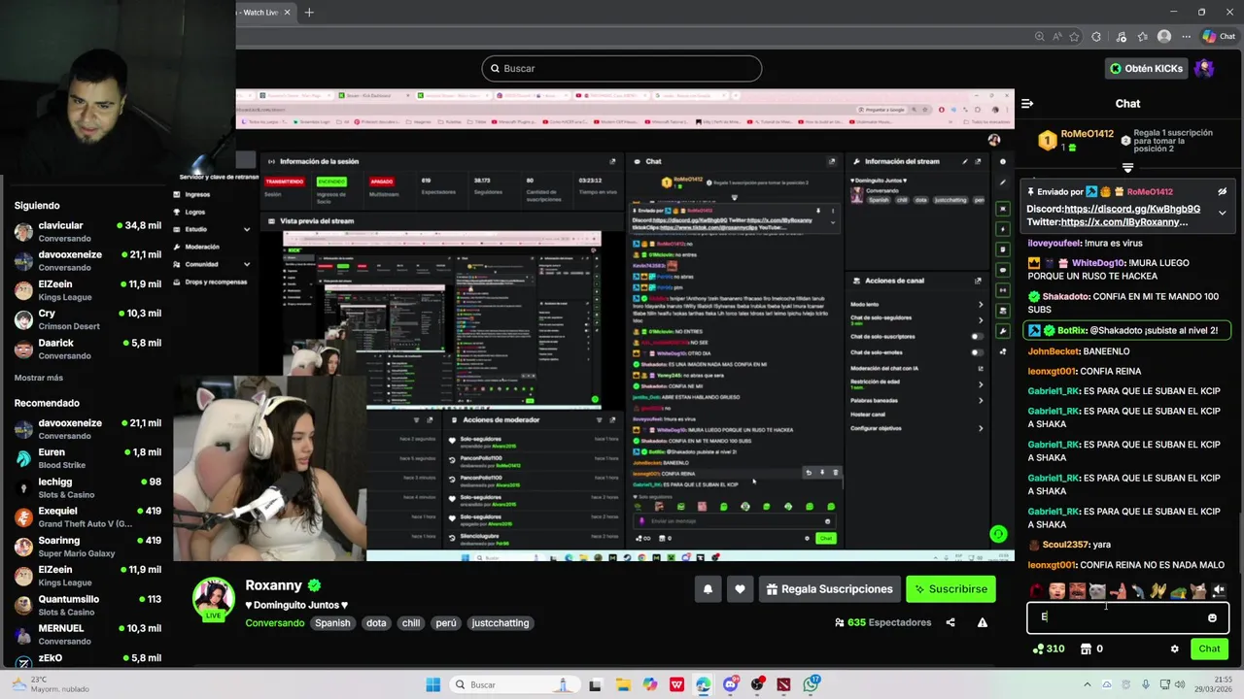Open Roxanny's profile avatar

[x=214, y=599]
